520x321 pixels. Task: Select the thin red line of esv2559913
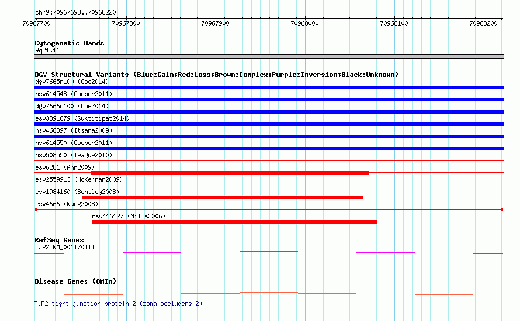point(269,185)
